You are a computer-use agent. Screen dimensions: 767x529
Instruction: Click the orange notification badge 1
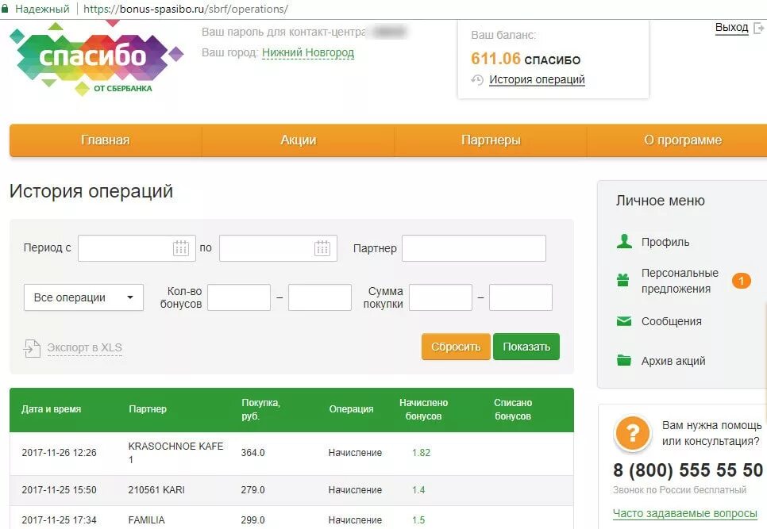pos(742,281)
